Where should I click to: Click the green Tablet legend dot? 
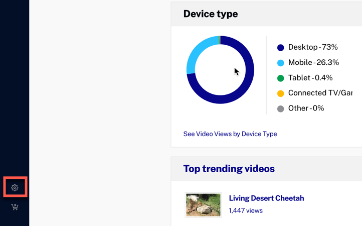pos(280,78)
